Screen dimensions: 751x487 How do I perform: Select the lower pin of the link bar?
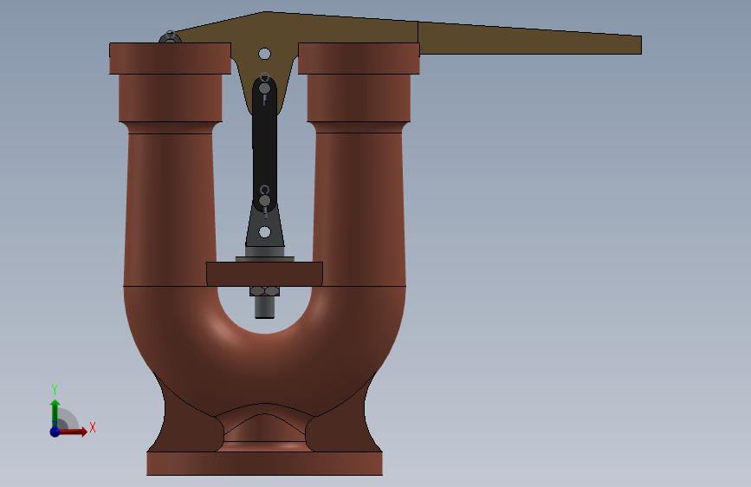point(264,200)
